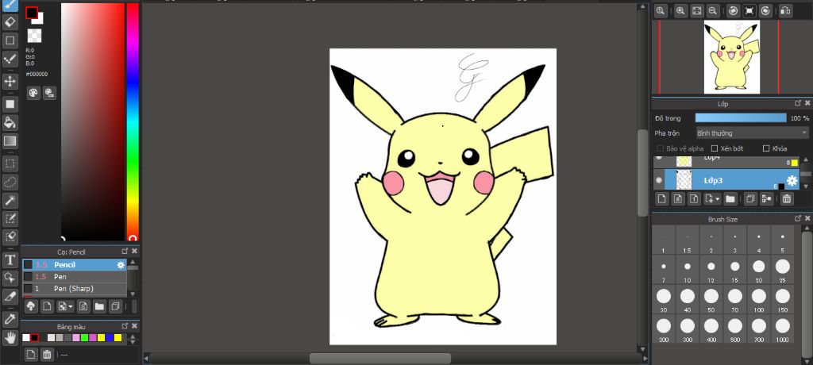Select the Select Pen tool

(10, 218)
